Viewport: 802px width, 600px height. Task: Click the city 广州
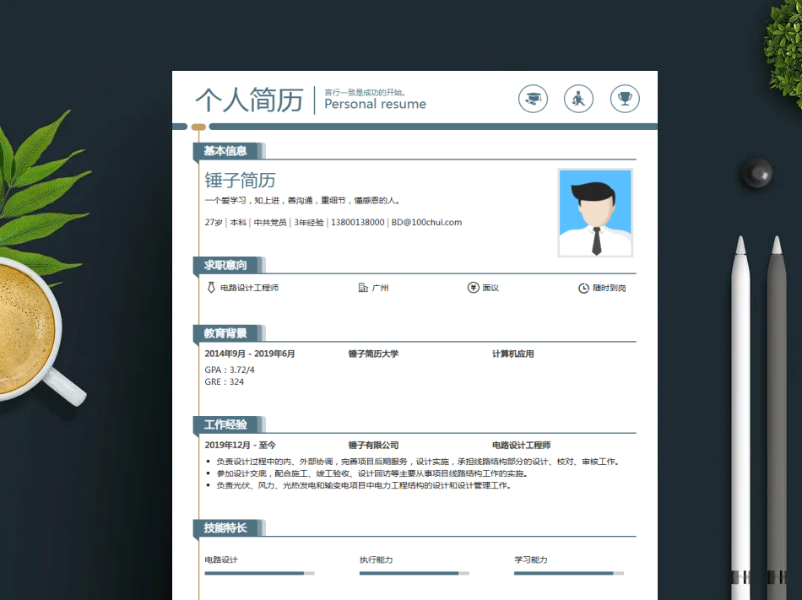click(381, 289)
